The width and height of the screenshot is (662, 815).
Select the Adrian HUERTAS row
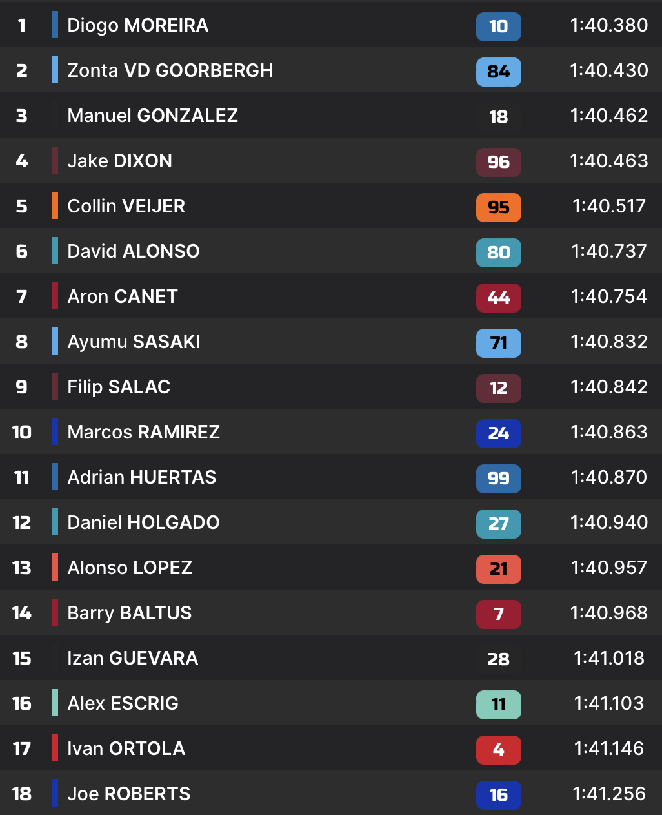(331, 477)
